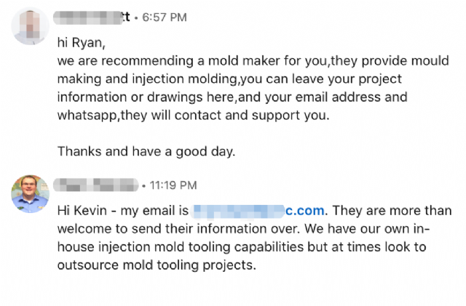
Task: Open the blurred avatar of the 6:57 PM sender
Action: point(30,26)
